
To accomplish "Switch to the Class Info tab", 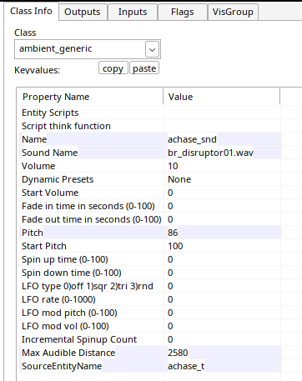I will (31, 12).
